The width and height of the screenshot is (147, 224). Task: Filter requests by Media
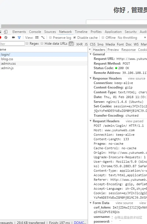[x=110, y=44]
